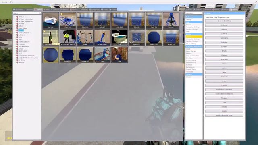Spawn the Toilet entity

click(119, 55)
